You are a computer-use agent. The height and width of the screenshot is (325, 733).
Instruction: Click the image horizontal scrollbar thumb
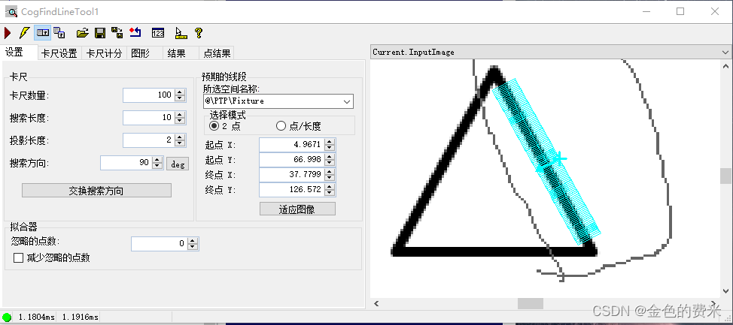click(530, 303)
